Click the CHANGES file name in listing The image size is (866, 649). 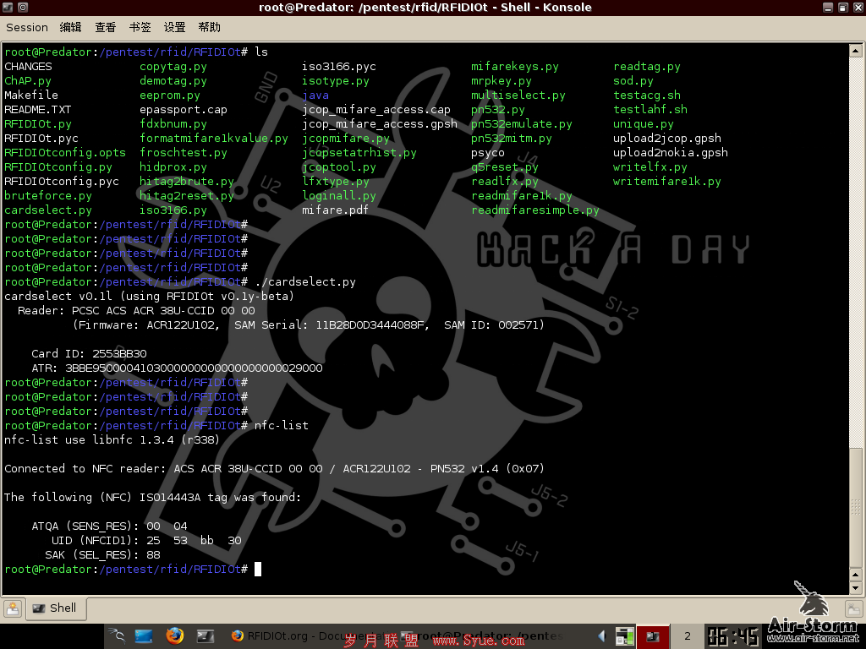[28, 66]
